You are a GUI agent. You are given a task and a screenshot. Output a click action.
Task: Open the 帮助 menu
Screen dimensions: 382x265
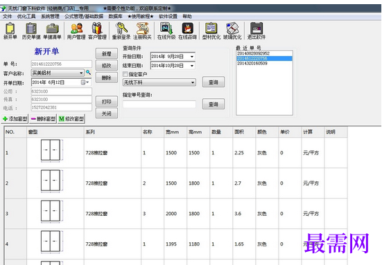[x=187, y=17]
